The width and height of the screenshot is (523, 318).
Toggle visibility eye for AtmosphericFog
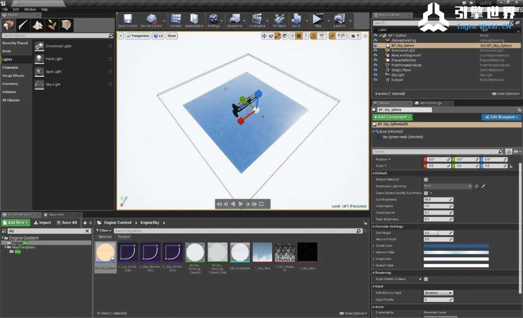pyautogui.click(x=375, y=41)
